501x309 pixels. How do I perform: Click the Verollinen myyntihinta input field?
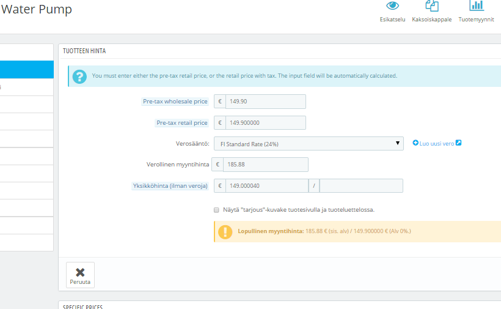pyautogui.click(x=266, y=165)
